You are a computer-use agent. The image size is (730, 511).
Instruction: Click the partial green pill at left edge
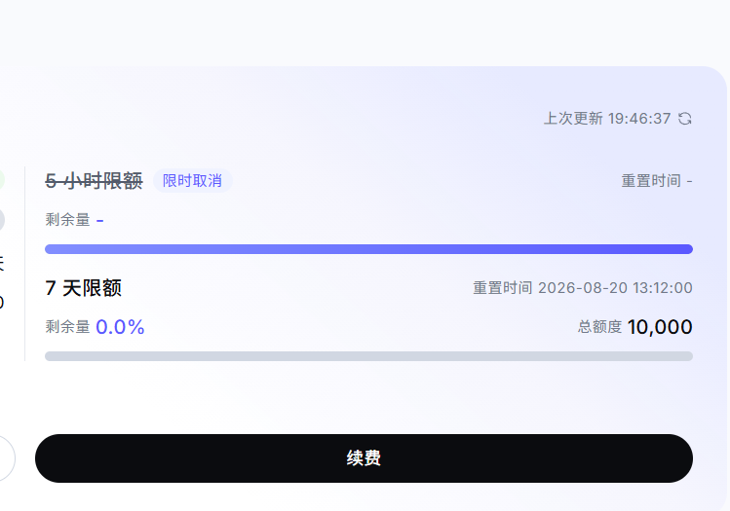point(2,180)
